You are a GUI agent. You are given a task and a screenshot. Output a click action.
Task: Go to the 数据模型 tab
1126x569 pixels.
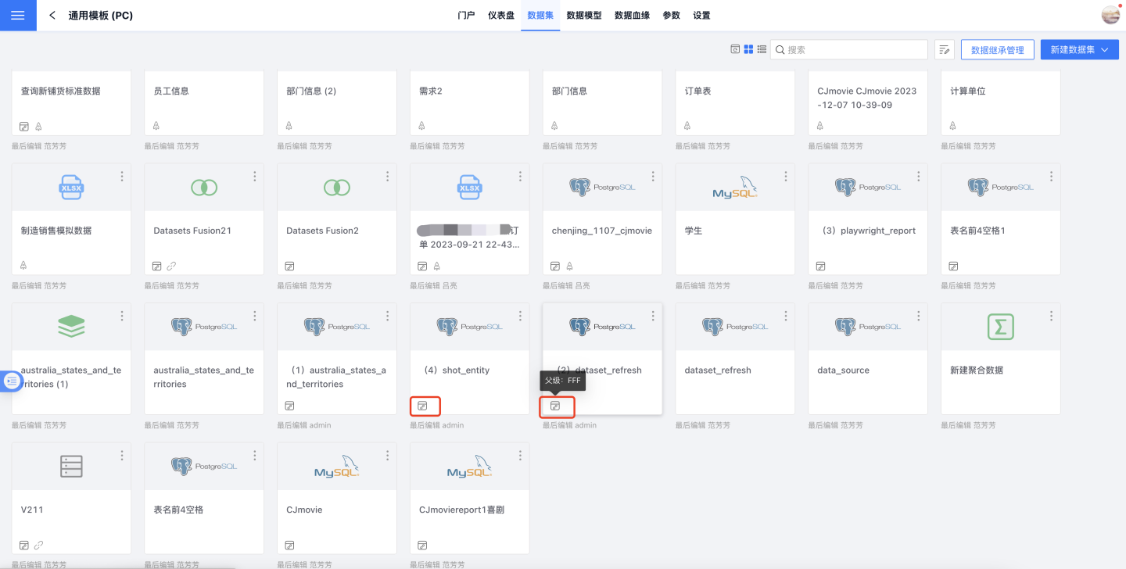584,16
